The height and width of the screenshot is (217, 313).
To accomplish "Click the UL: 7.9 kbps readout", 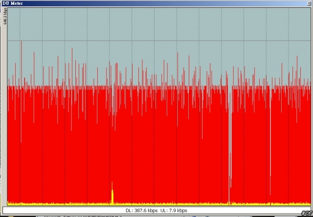I will pyautogui.click(x=174, y=211).
